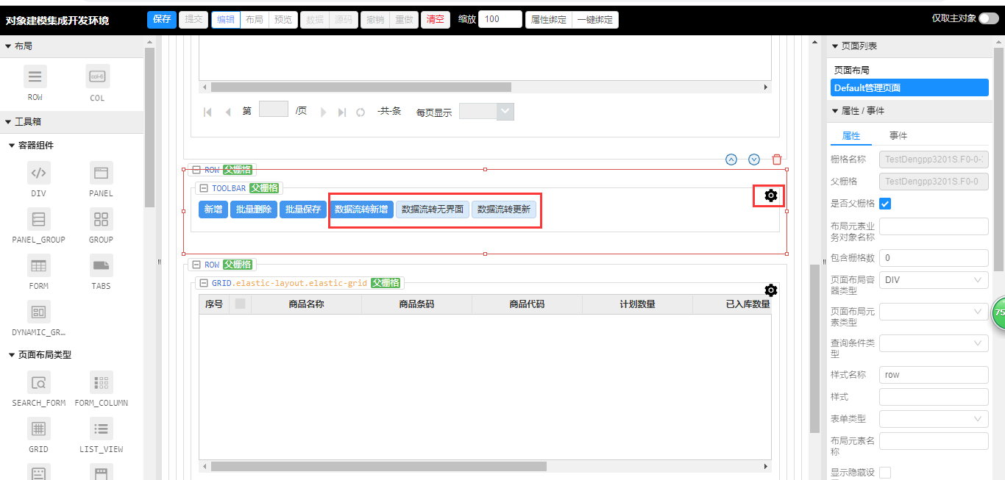The width and height of the screenshot is (1005, 480).
Task: Click the red trash delete icon
Action: click(x=777, y=160)
